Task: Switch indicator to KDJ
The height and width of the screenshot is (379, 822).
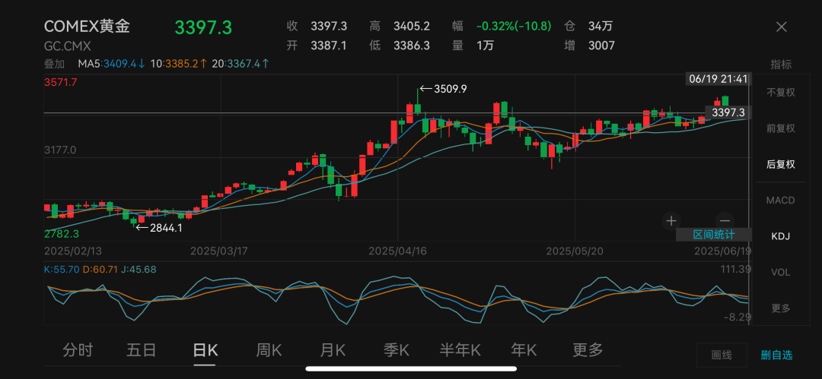Action: [780, 236]
